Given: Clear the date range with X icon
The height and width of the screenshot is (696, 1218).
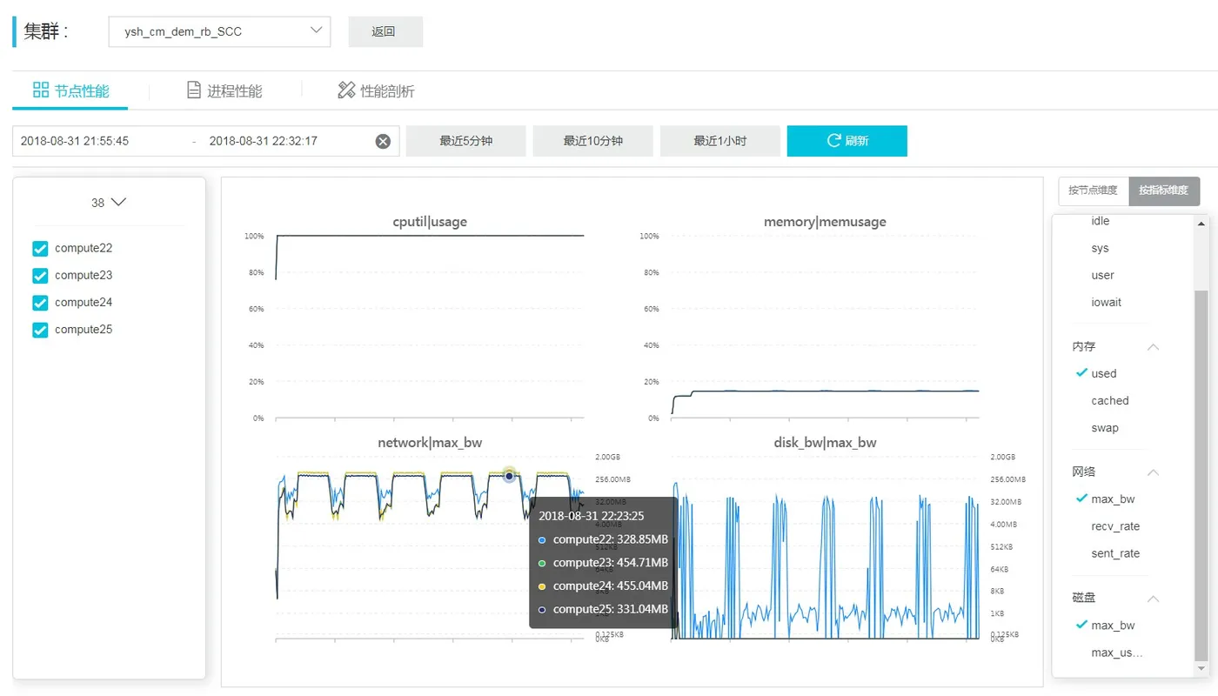Looking at the screenshot, I should [x=383, y=141].
